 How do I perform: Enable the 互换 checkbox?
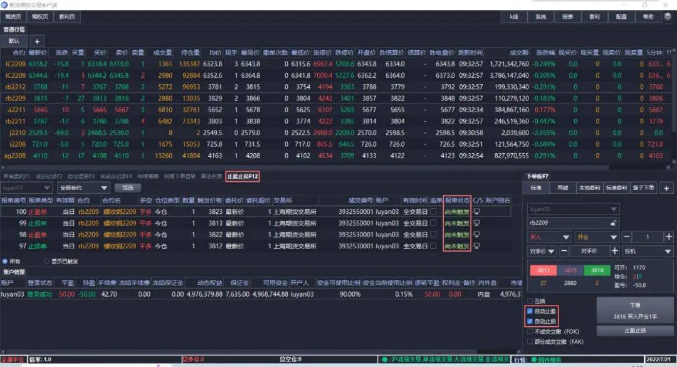coord(530,301)
